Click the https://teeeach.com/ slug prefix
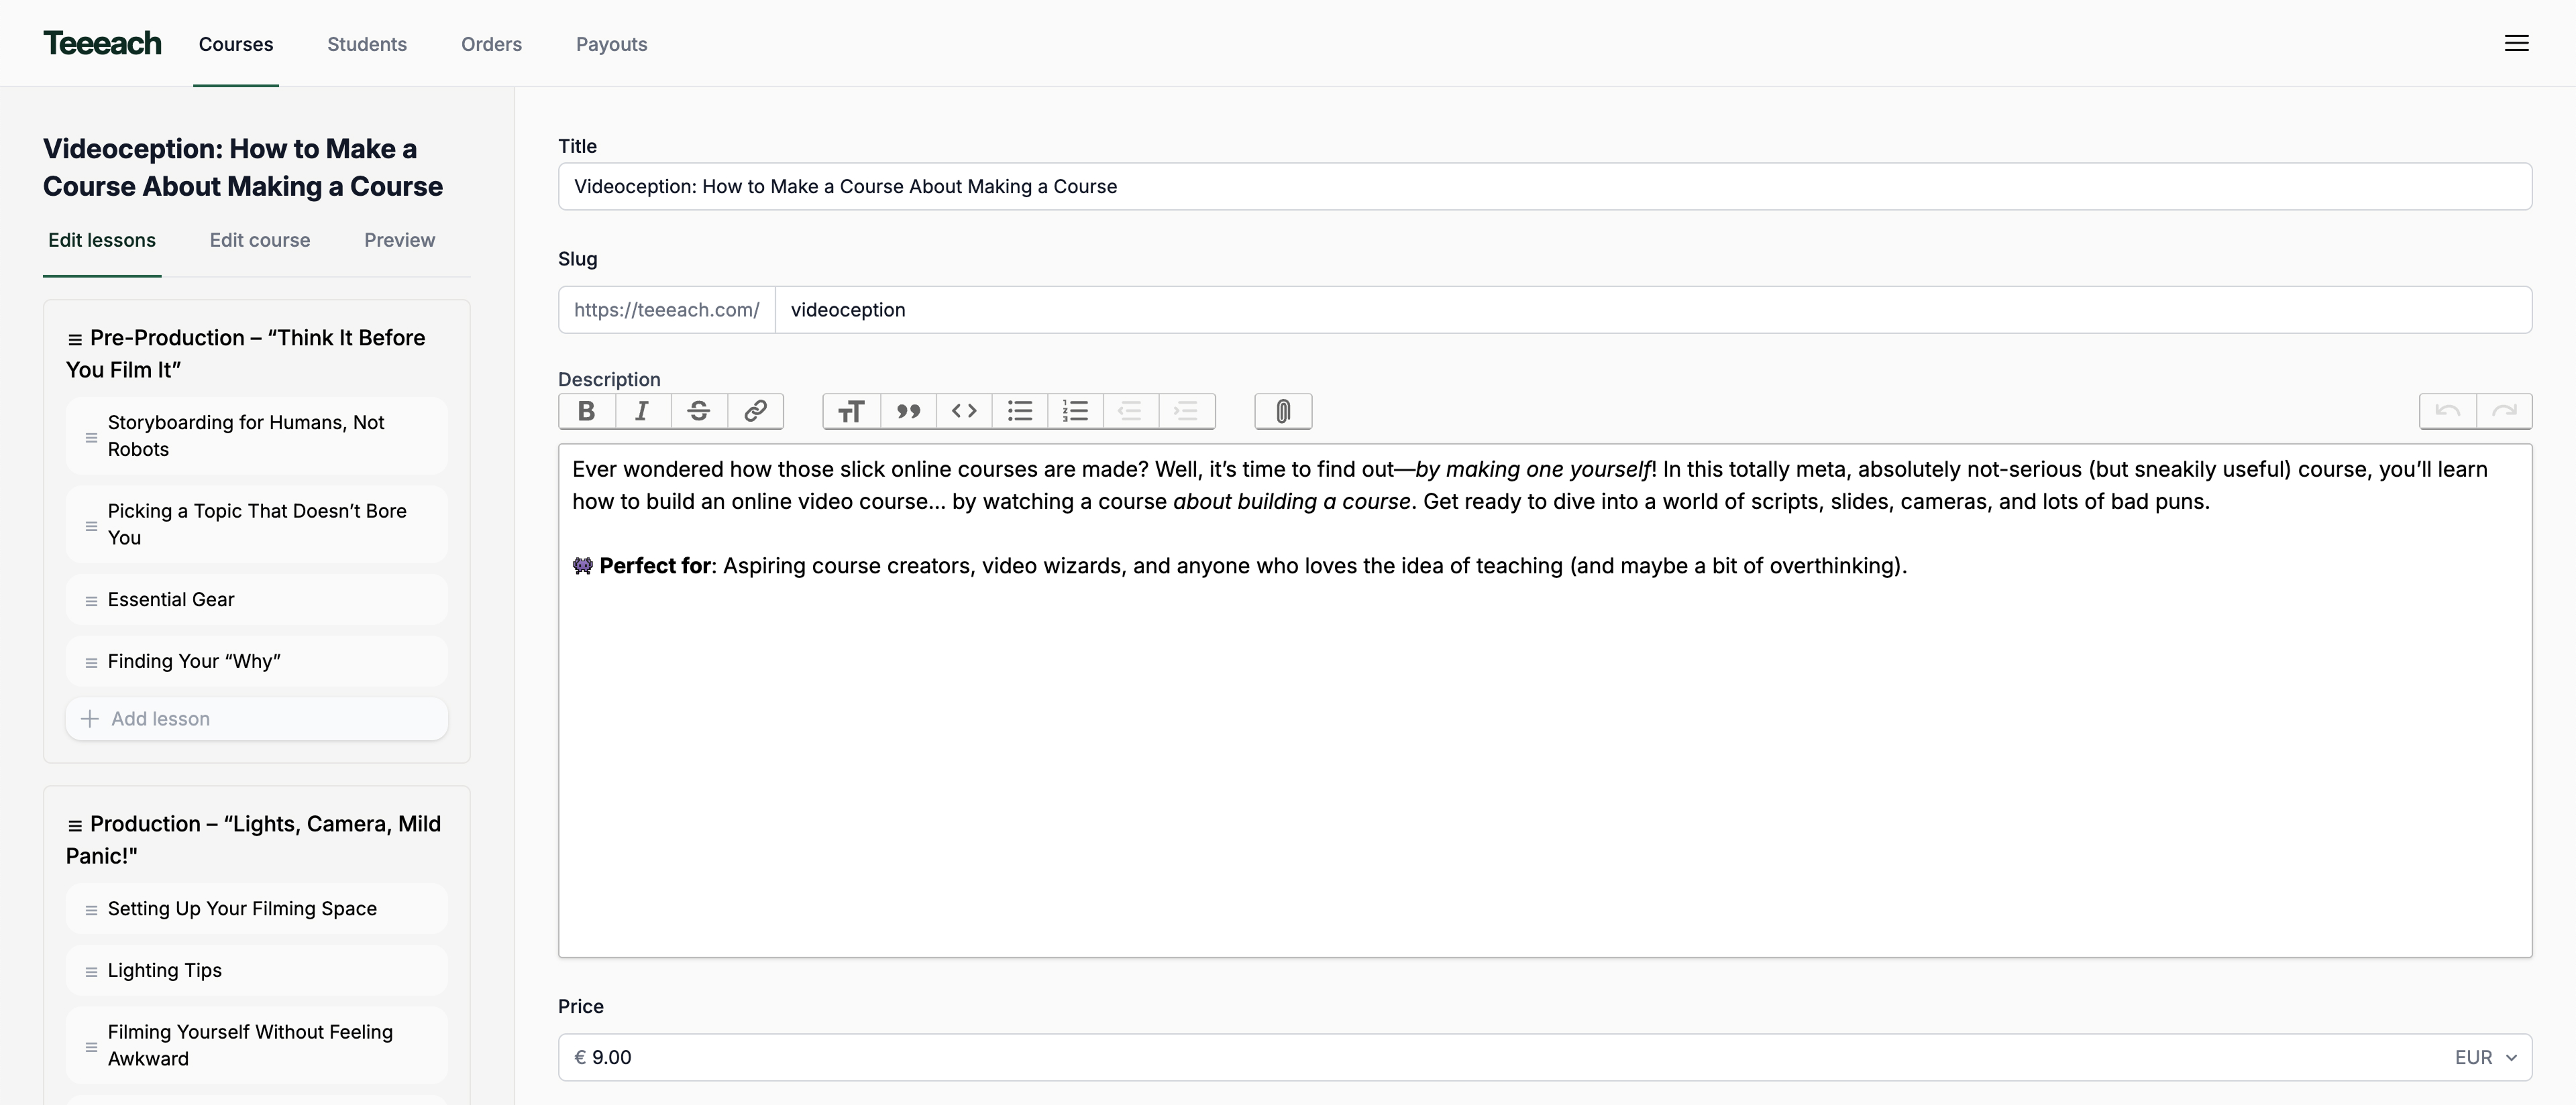 (x=666, y=310)
